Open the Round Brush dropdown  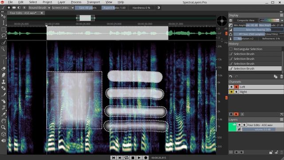[x=39, y=8]
